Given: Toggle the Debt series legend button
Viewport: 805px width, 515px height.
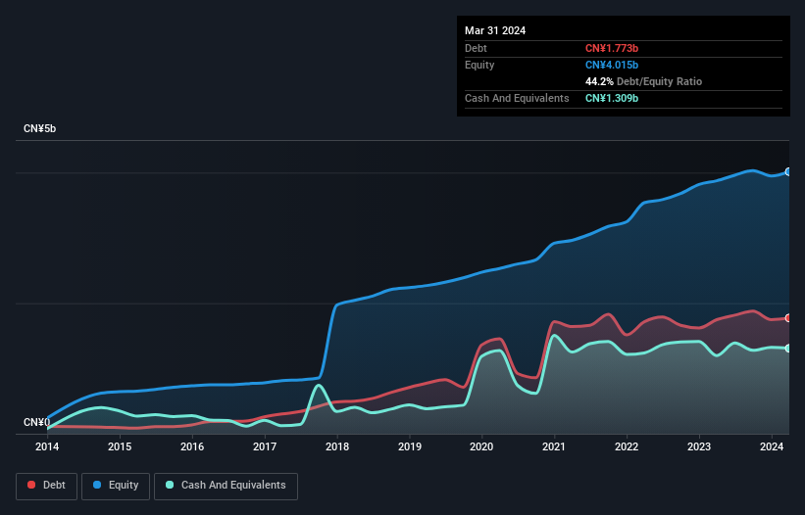Looking at the screenshot, I should (x=47, y=486).
